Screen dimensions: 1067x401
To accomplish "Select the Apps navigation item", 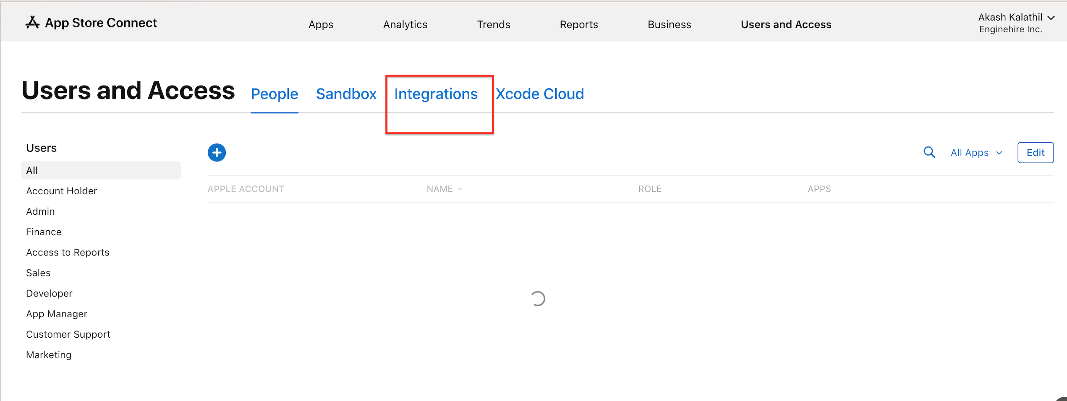I will [321, 24].
